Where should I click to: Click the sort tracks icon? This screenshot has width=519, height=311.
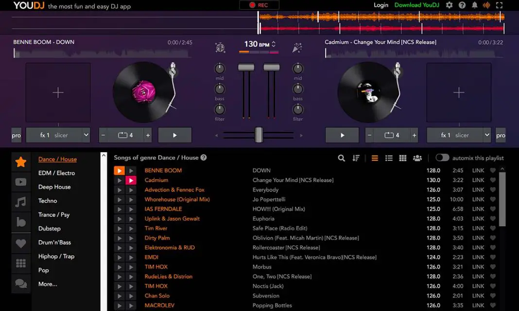tap(356, 158)
